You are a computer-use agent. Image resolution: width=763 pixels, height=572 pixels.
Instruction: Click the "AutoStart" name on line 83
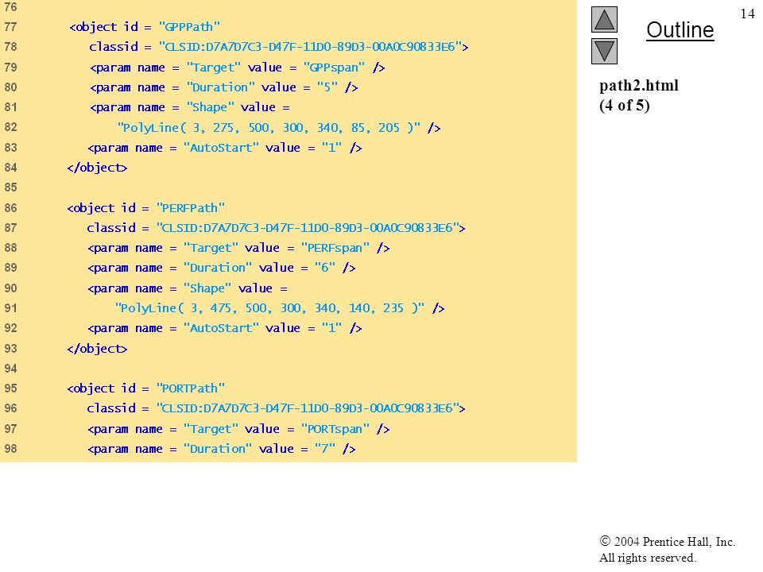[220, 148]
